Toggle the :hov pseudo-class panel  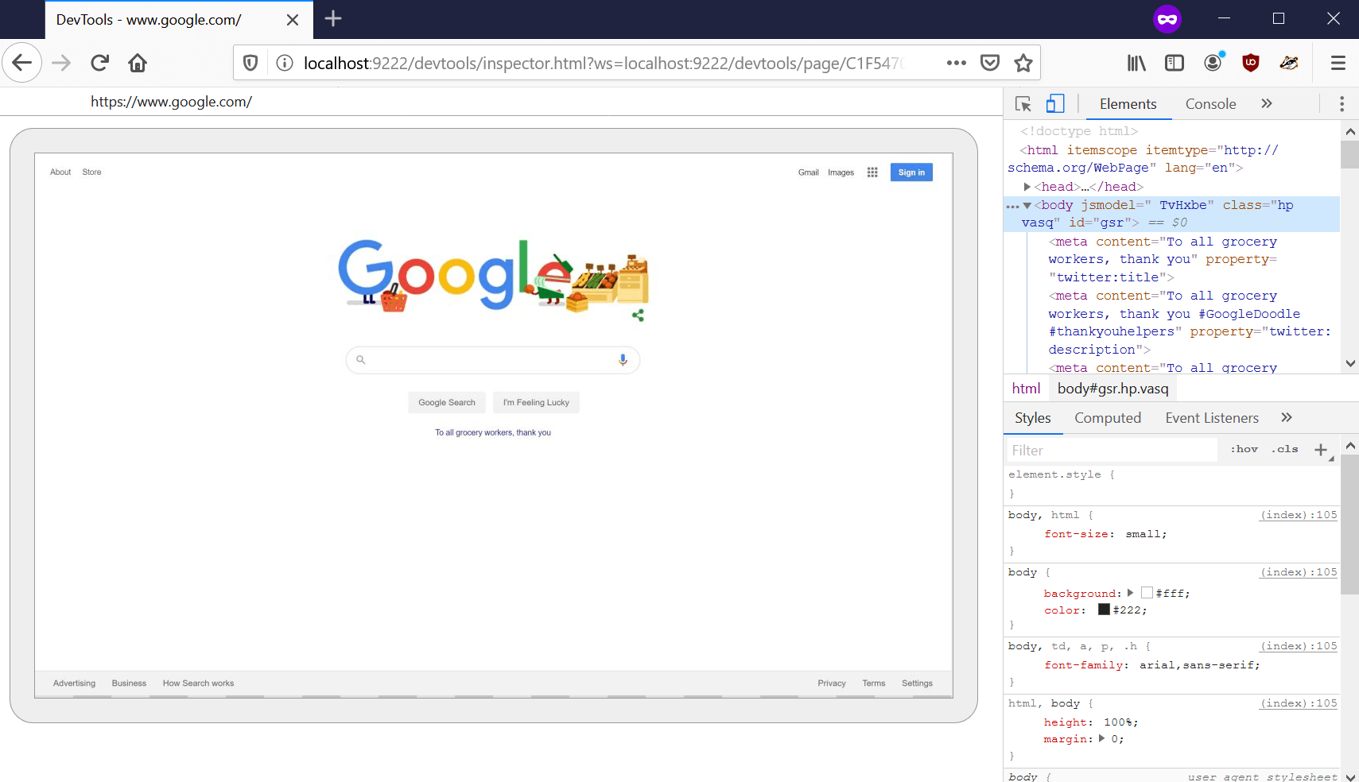pyautogui.click(x=1244, y=449)
